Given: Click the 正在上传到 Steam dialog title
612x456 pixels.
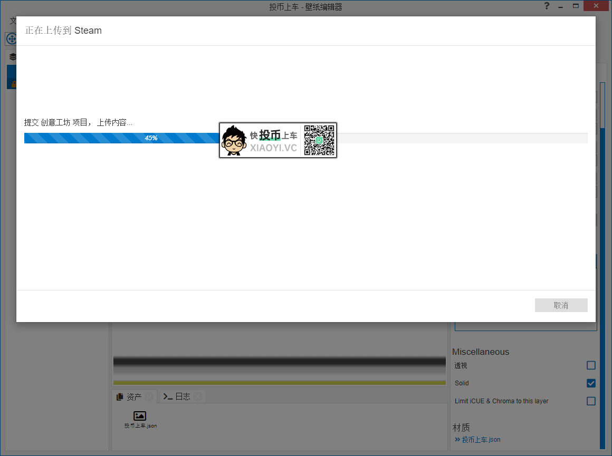Looking at the screenshot, I should (x=63, y=31).
